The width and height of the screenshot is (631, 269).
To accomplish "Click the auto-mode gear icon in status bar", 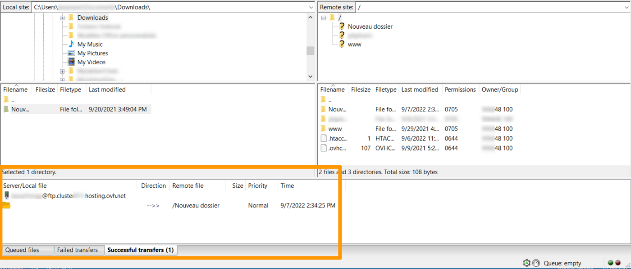I will pyautogui.click(x=526, y=263).
